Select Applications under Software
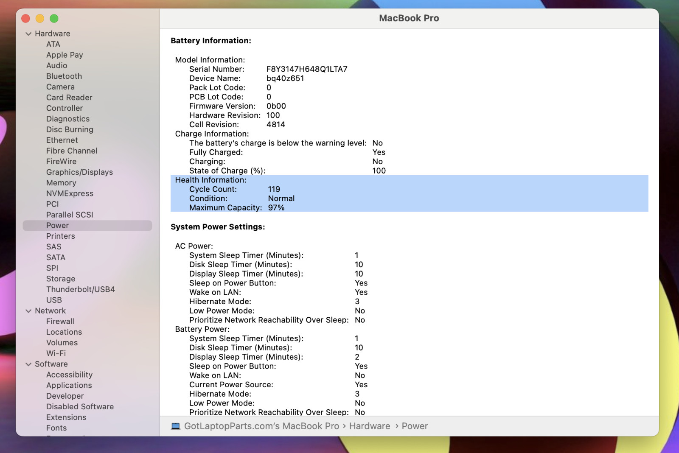The image size is (679, 453). click(x=69, y=385)
